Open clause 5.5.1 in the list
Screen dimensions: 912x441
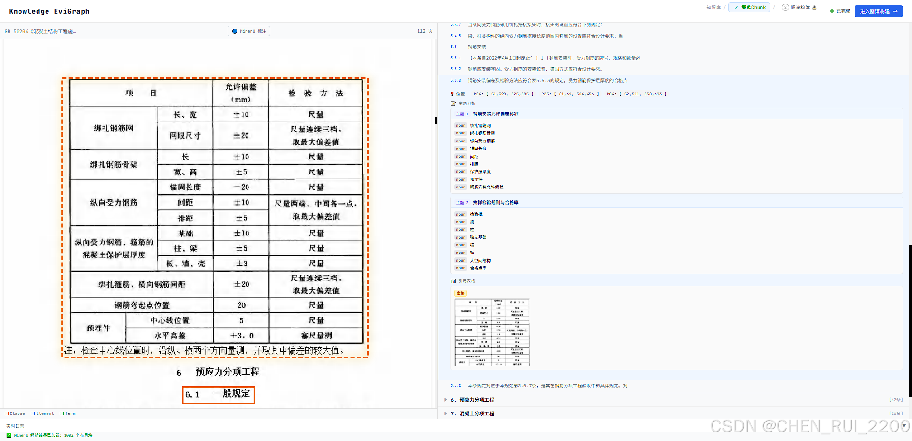(545, 58)
